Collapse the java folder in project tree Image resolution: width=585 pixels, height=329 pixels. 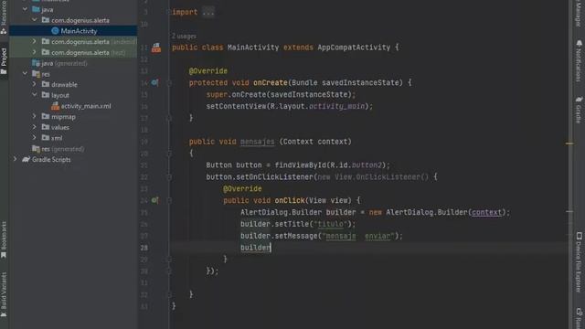click(x=25, y=9)
